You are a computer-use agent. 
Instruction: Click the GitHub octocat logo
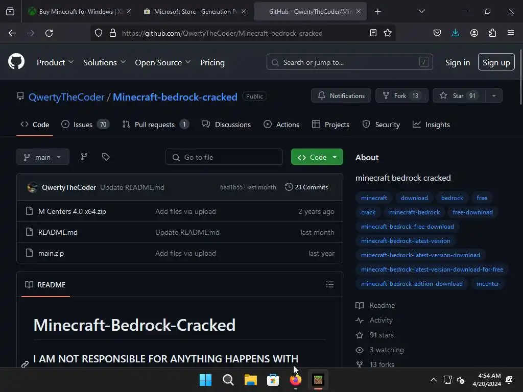coord(16,62)
